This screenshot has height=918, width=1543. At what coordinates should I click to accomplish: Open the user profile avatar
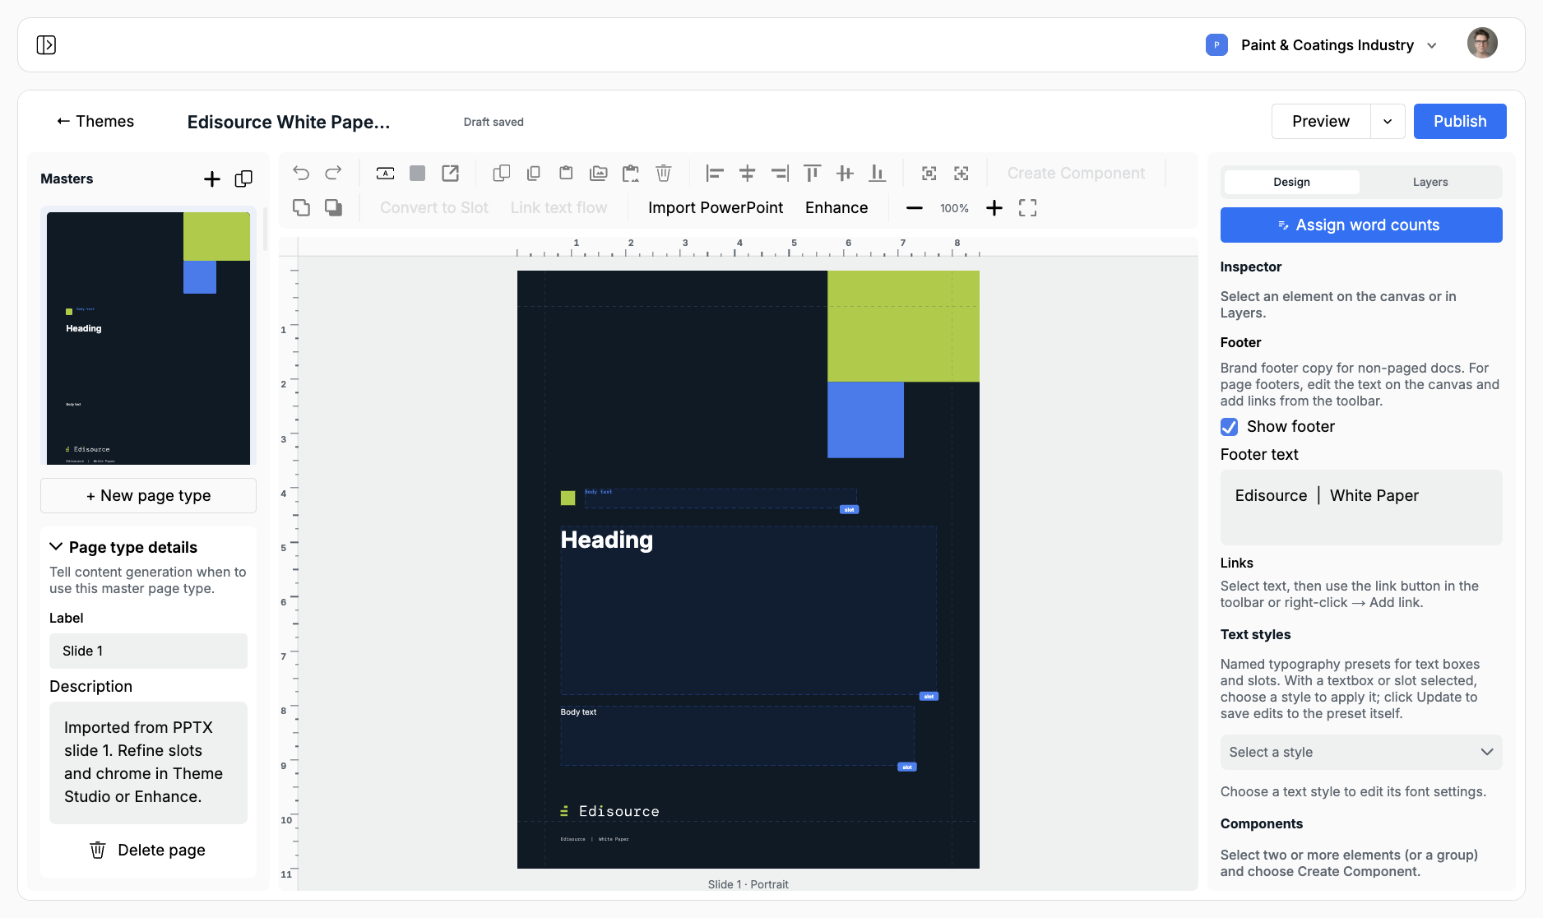pos(1482,44)
